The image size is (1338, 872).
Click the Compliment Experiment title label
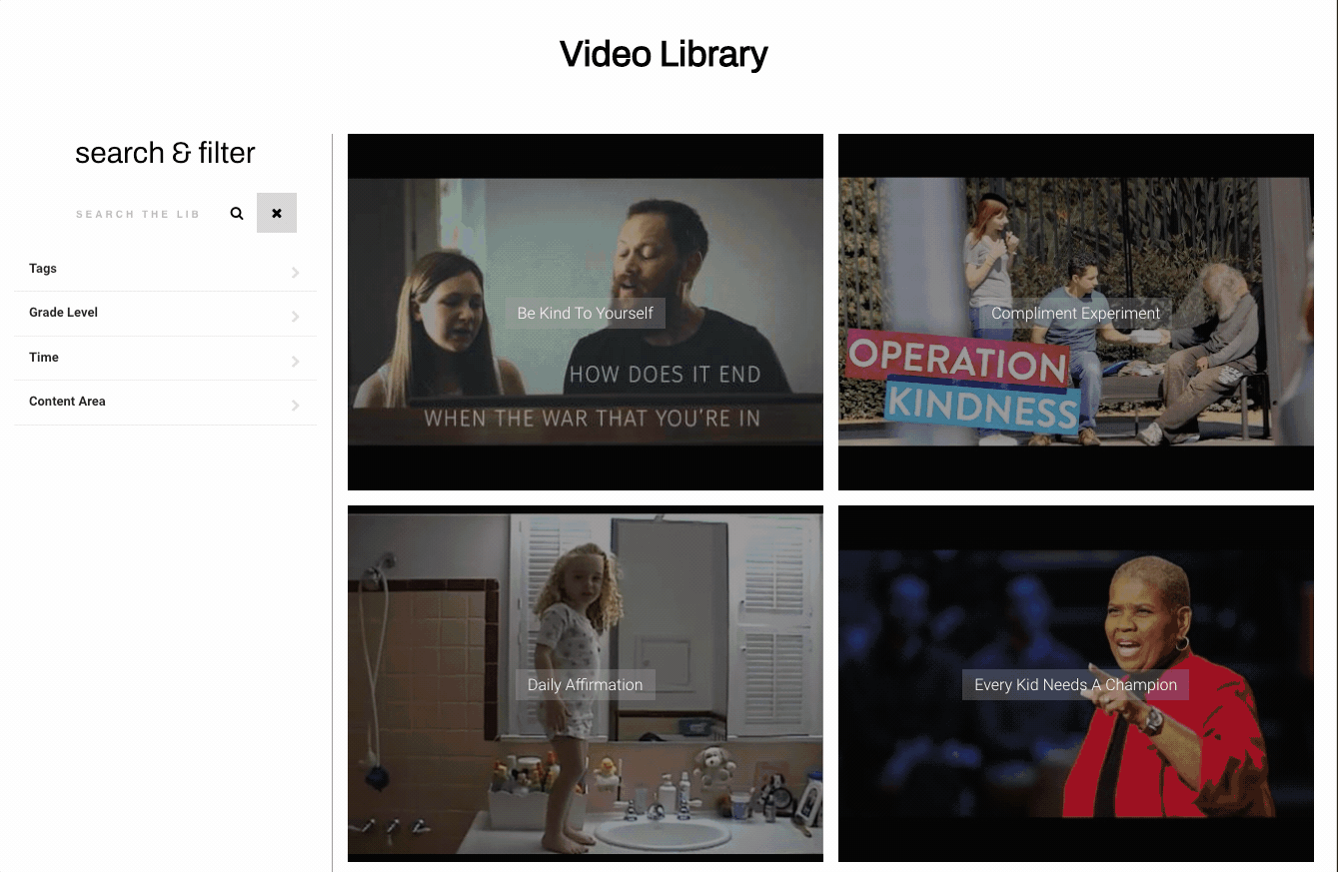coord(1075,313)
